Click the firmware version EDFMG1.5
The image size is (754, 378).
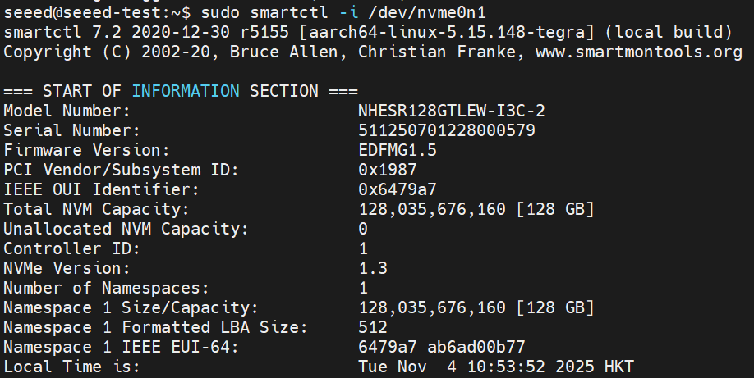(398, 150)
